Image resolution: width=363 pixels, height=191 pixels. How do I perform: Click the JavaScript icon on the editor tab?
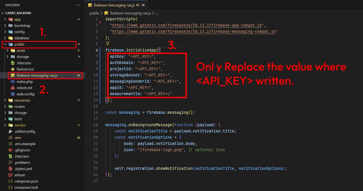pyautogui.click(x=91, y=5)
